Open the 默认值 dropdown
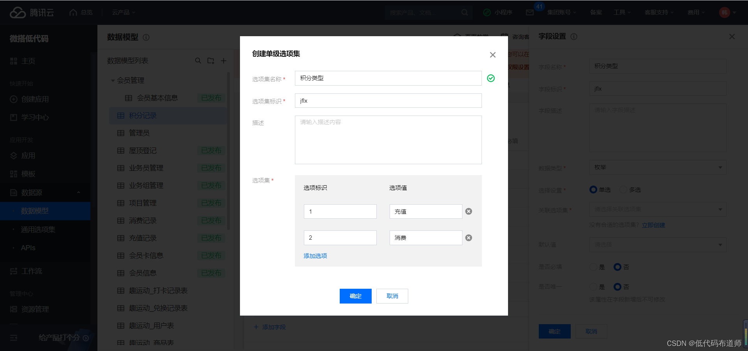The image size is (748, 351). (658, 245)
